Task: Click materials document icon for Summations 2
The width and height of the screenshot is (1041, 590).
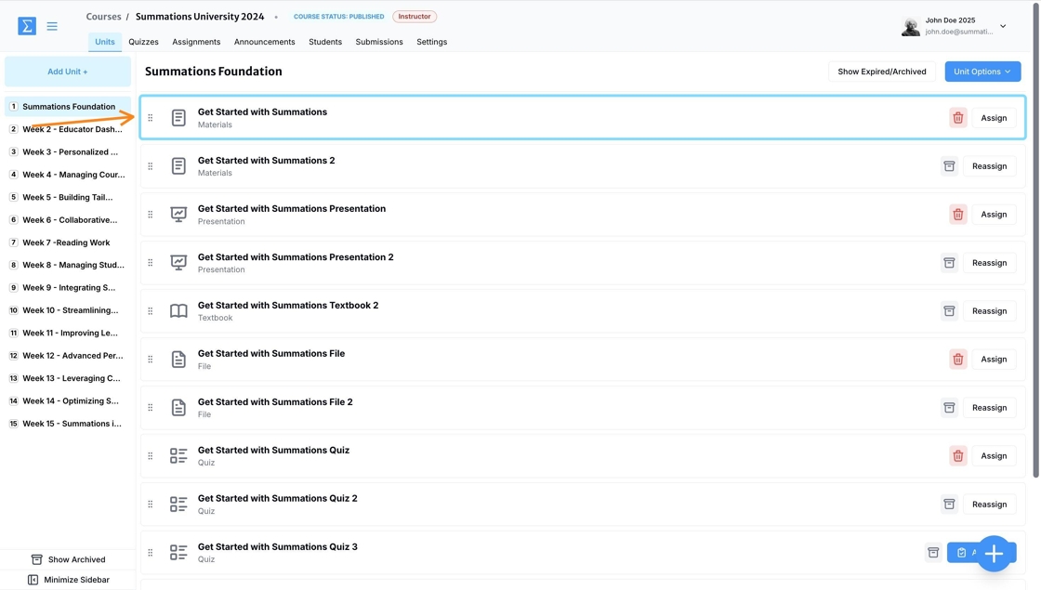Action: 178,166
